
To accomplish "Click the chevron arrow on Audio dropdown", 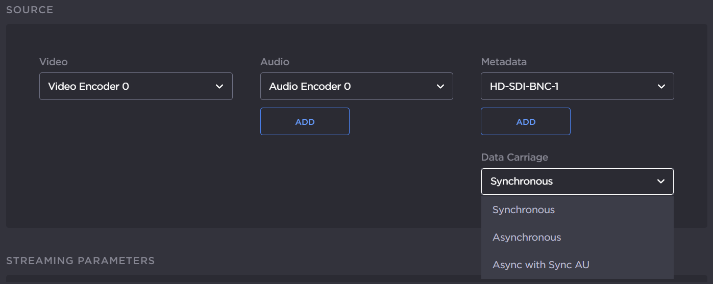I will click(440, 87).
